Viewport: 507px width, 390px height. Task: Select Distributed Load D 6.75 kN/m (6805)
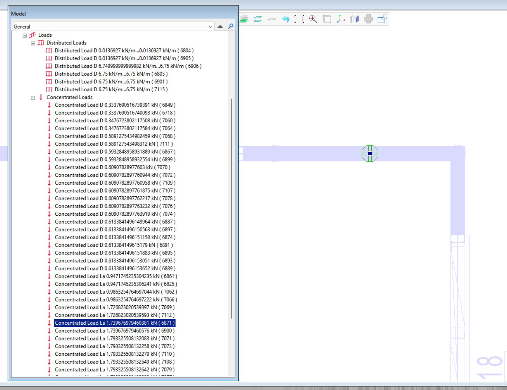(111, 74)
